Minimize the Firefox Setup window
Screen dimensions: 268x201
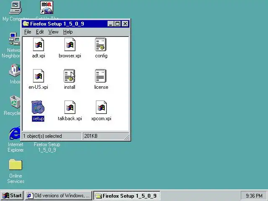click(111, 23)
